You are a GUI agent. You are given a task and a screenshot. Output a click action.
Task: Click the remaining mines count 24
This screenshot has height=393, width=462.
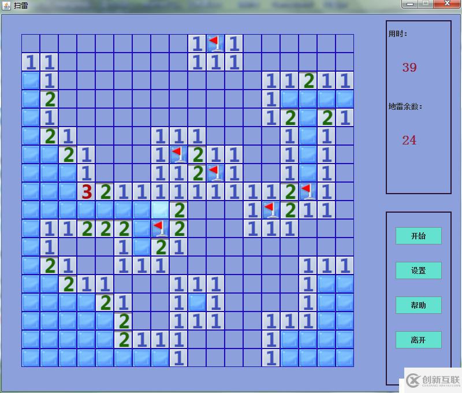(x=409, y=140)
